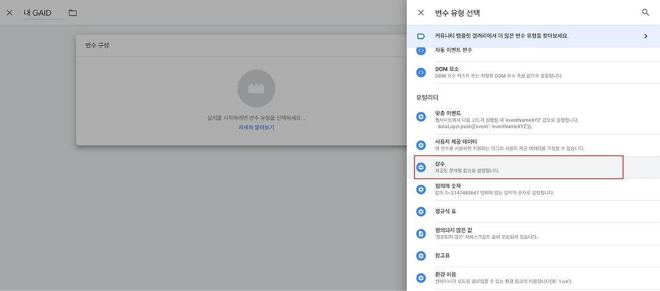Open the 커뮤니티 템플릿 갤러리 banner text
The width and height of the screenshot is (660, 291).
(x=502, y=36)
